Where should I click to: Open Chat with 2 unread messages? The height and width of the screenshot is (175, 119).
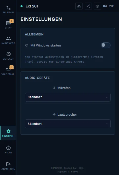[8, 24]
